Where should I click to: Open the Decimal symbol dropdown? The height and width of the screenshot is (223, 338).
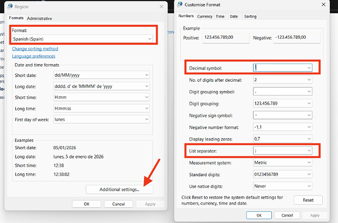pos(282,68)
